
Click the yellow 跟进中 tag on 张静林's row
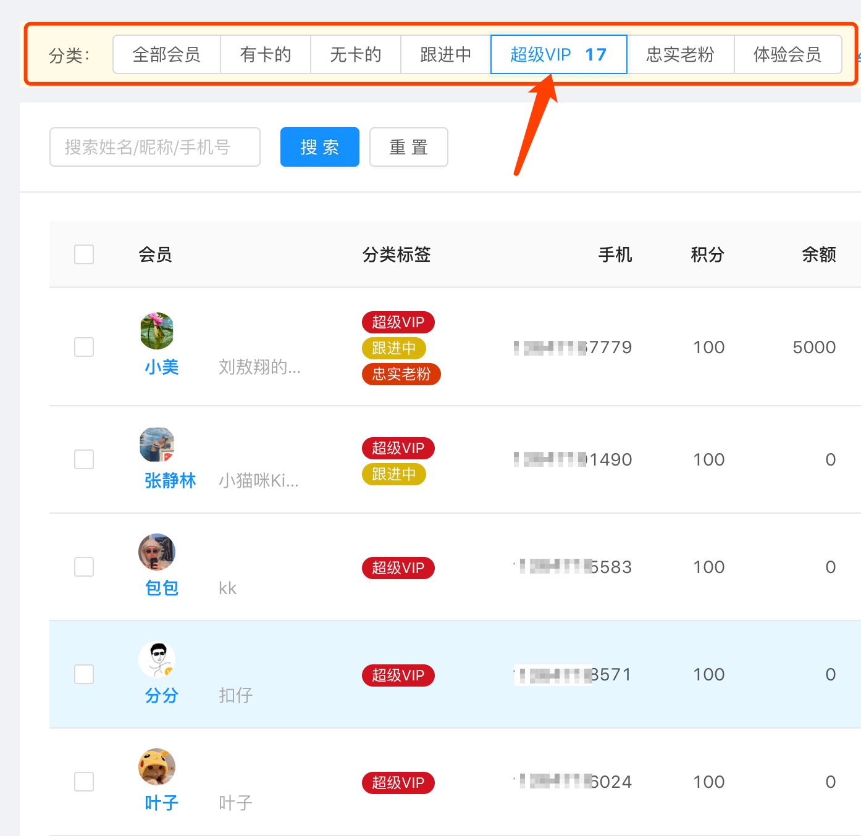point(394,474)
